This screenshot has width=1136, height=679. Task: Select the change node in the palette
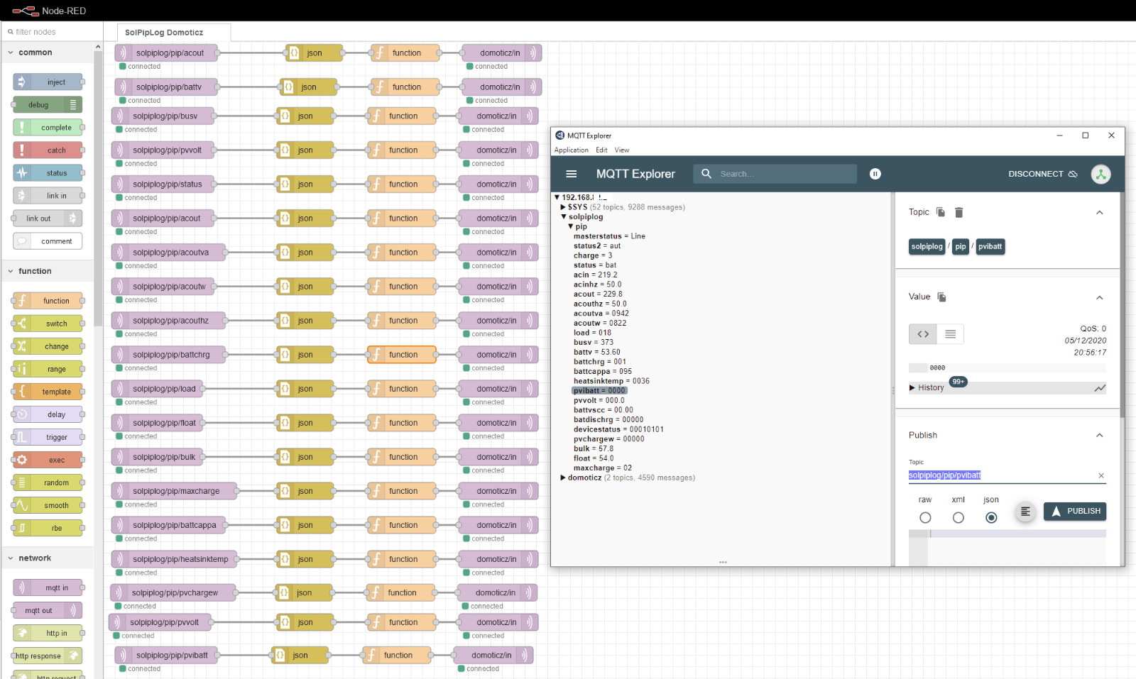tap(48, 346)
